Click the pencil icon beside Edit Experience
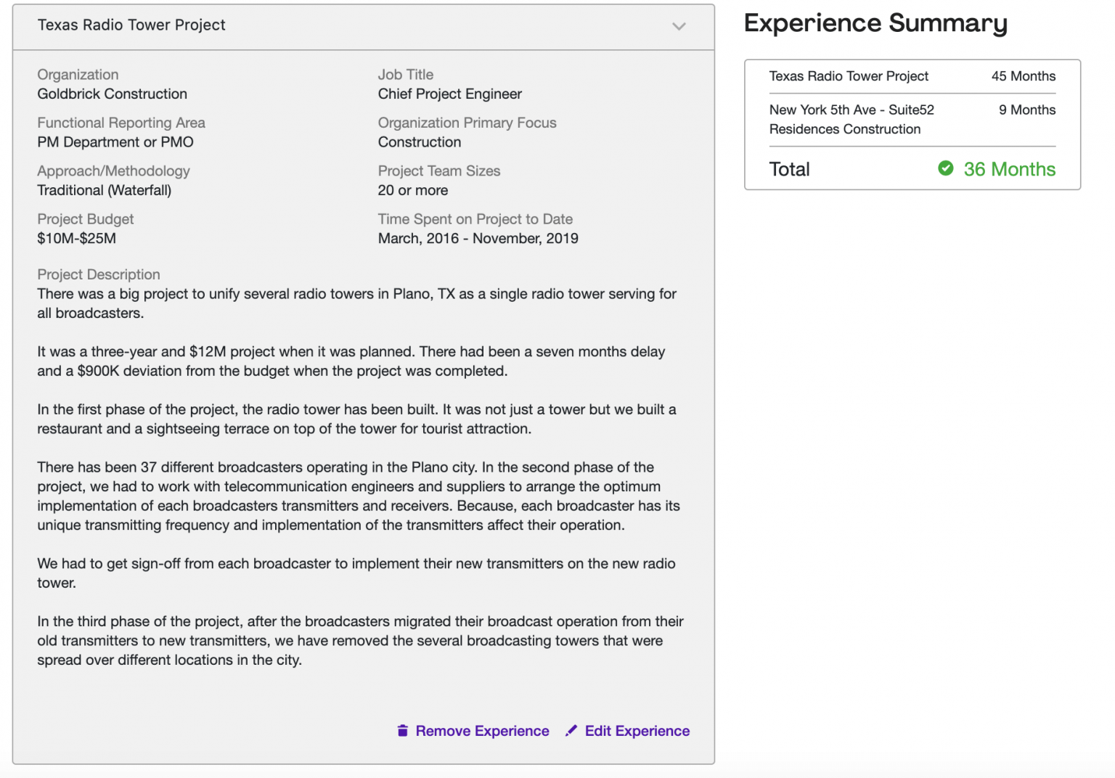The width and height of the screenshot is (1115, 778). tap(571, 731)
